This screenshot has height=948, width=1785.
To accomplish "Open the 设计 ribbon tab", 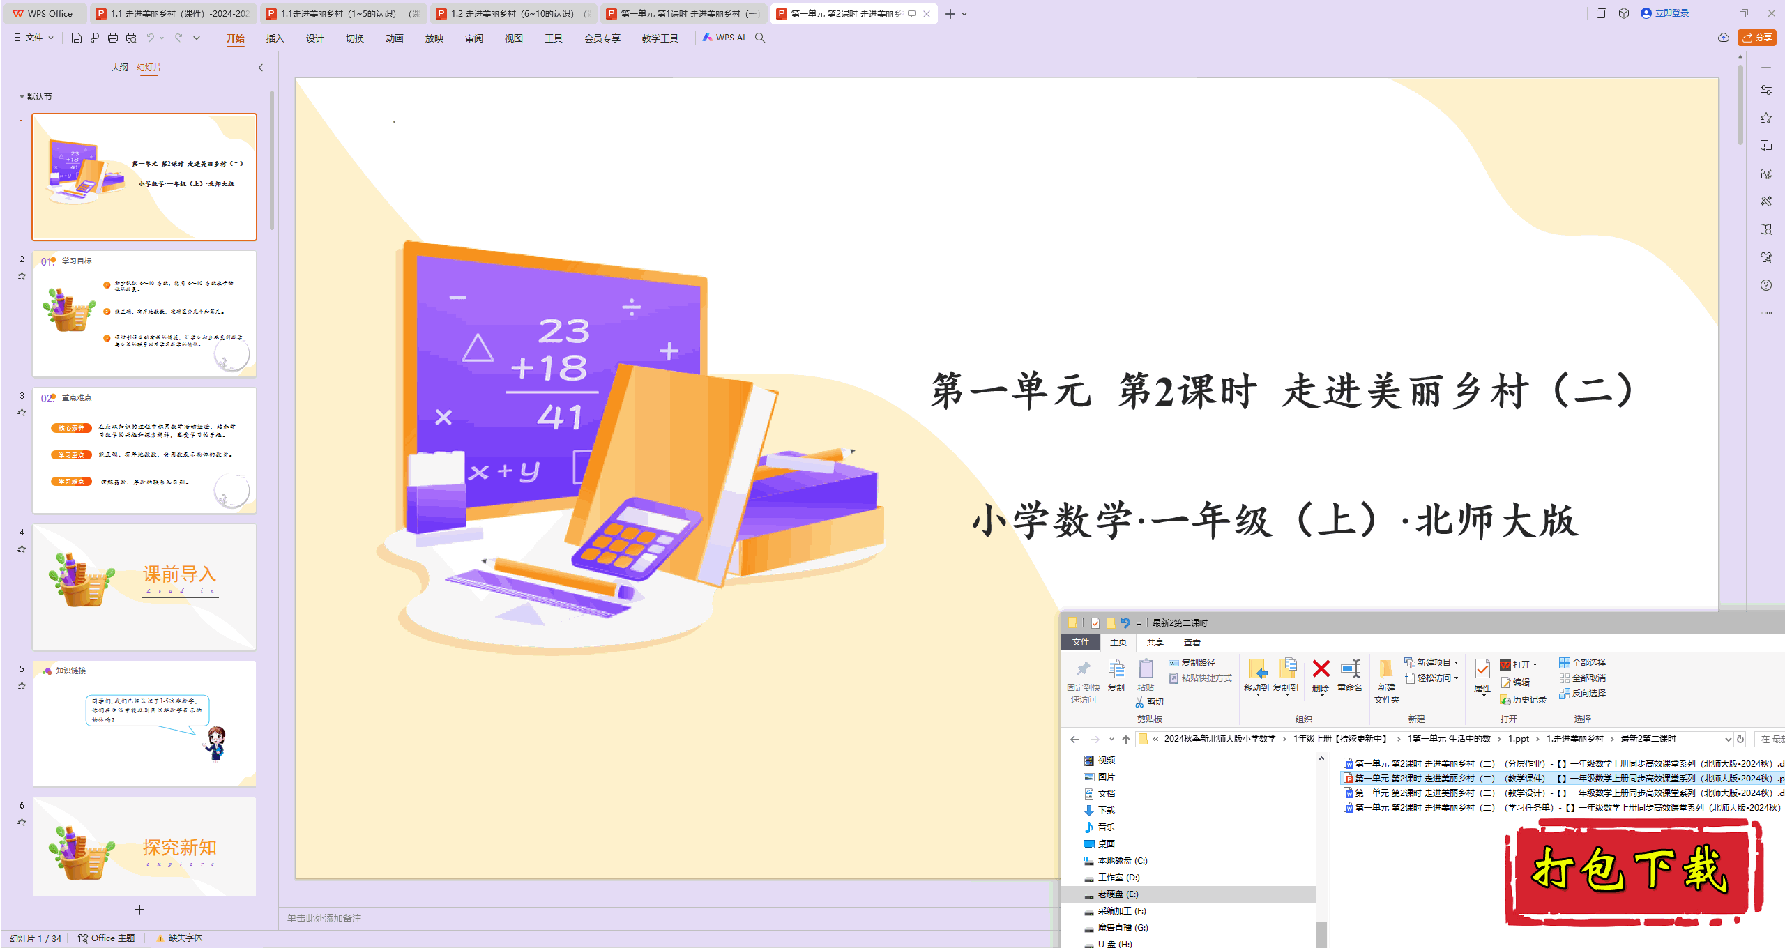I will (315, 38).
